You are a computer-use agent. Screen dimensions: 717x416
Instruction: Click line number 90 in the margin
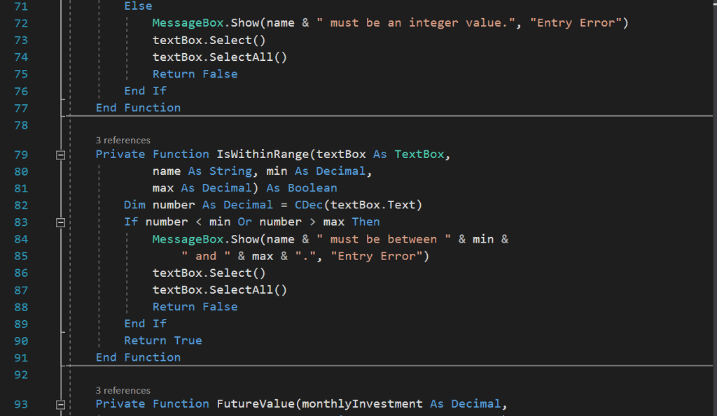click(21, 340)
